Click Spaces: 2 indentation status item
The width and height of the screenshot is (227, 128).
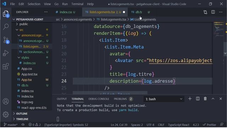coord(137,125)
